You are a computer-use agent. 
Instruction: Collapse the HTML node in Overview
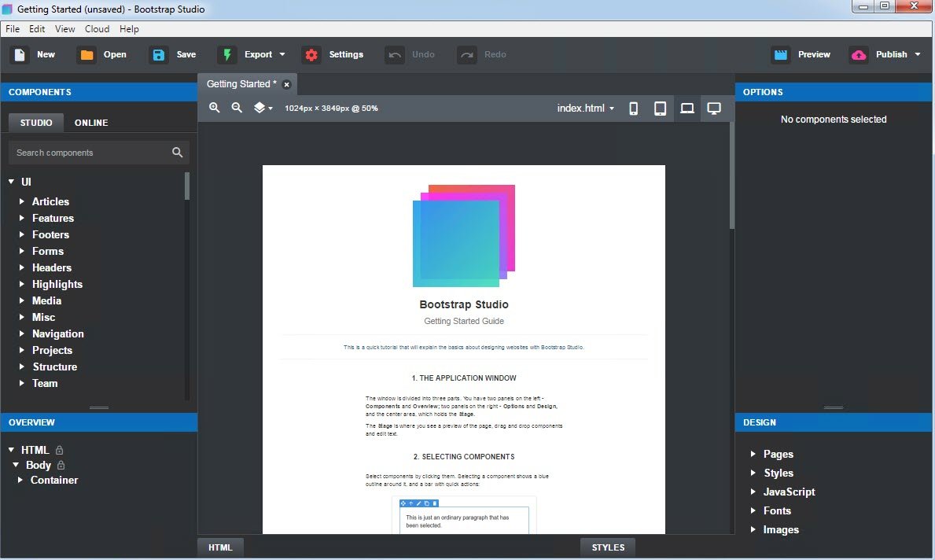(11, 450)
